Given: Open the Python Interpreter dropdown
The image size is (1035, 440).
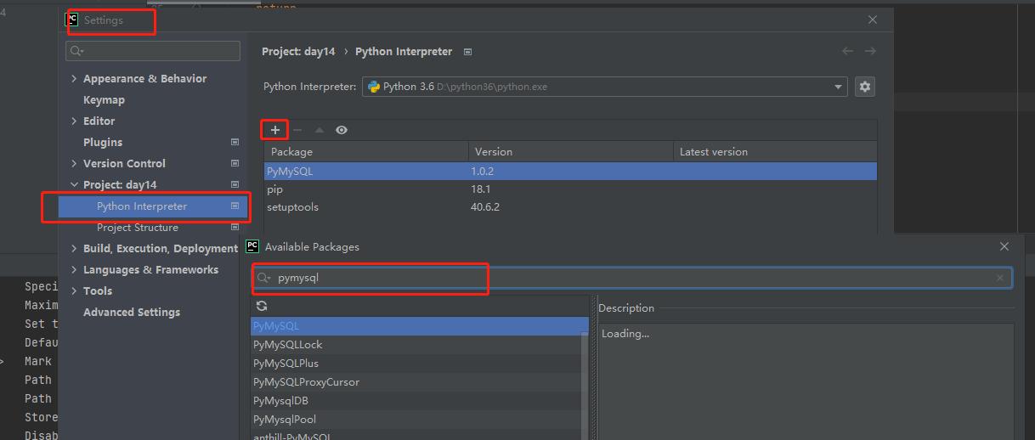Looking at the screenshot, I should click(605, 87).
